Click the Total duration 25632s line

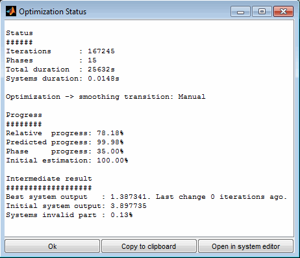[x=60, y=70]
